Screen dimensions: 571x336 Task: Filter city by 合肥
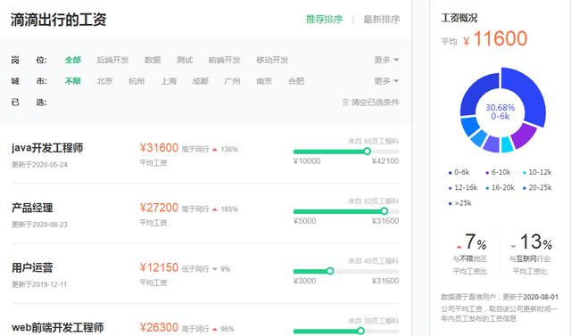pyautogui.click(x=296, y=81)
